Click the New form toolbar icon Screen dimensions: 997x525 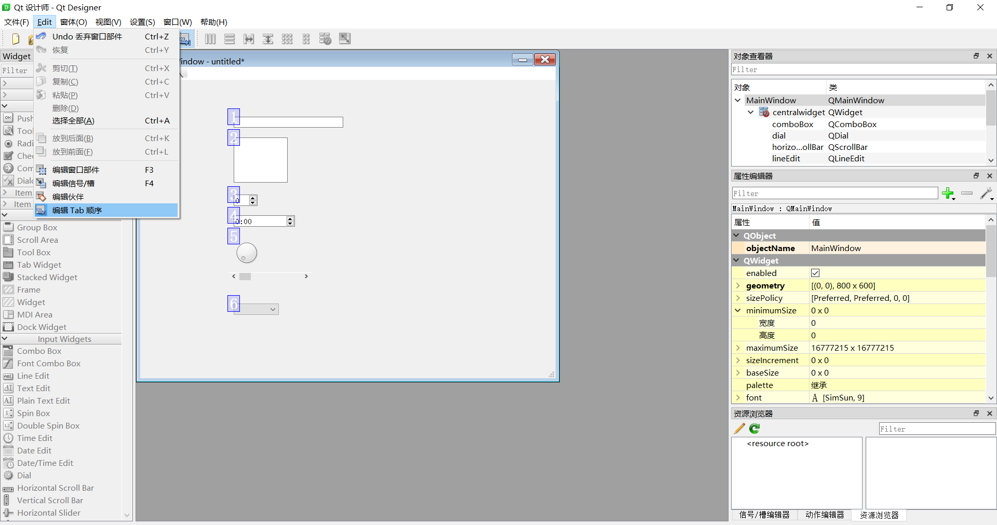point(15,39)
